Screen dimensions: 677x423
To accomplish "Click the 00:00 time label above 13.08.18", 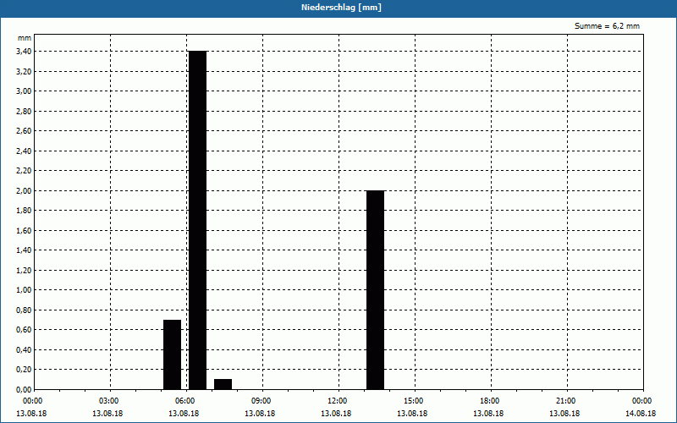I will coord(32,401).
